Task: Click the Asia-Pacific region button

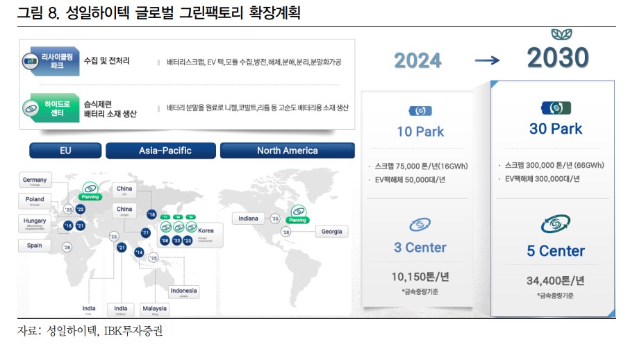Action: click(x=161, y=151)
